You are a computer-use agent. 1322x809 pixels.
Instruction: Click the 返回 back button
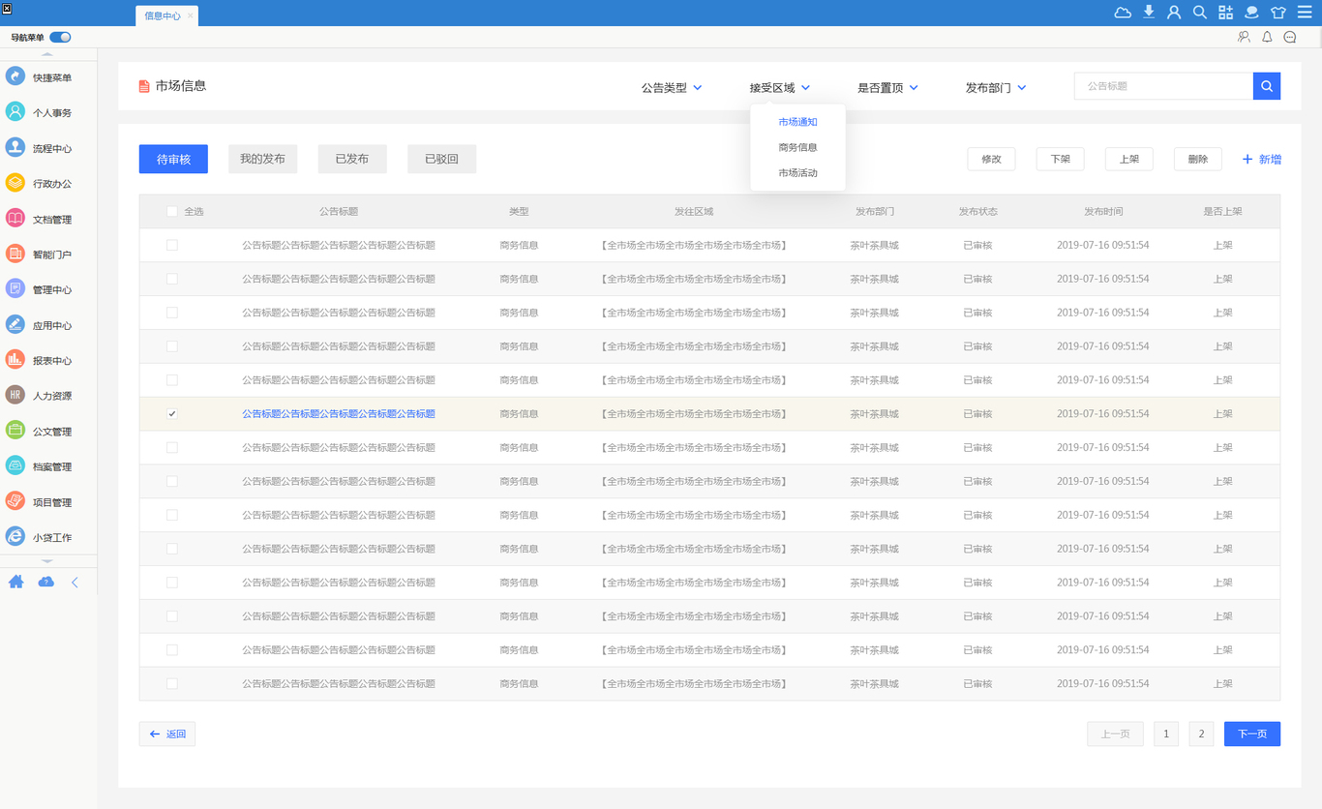coord(167,734)
